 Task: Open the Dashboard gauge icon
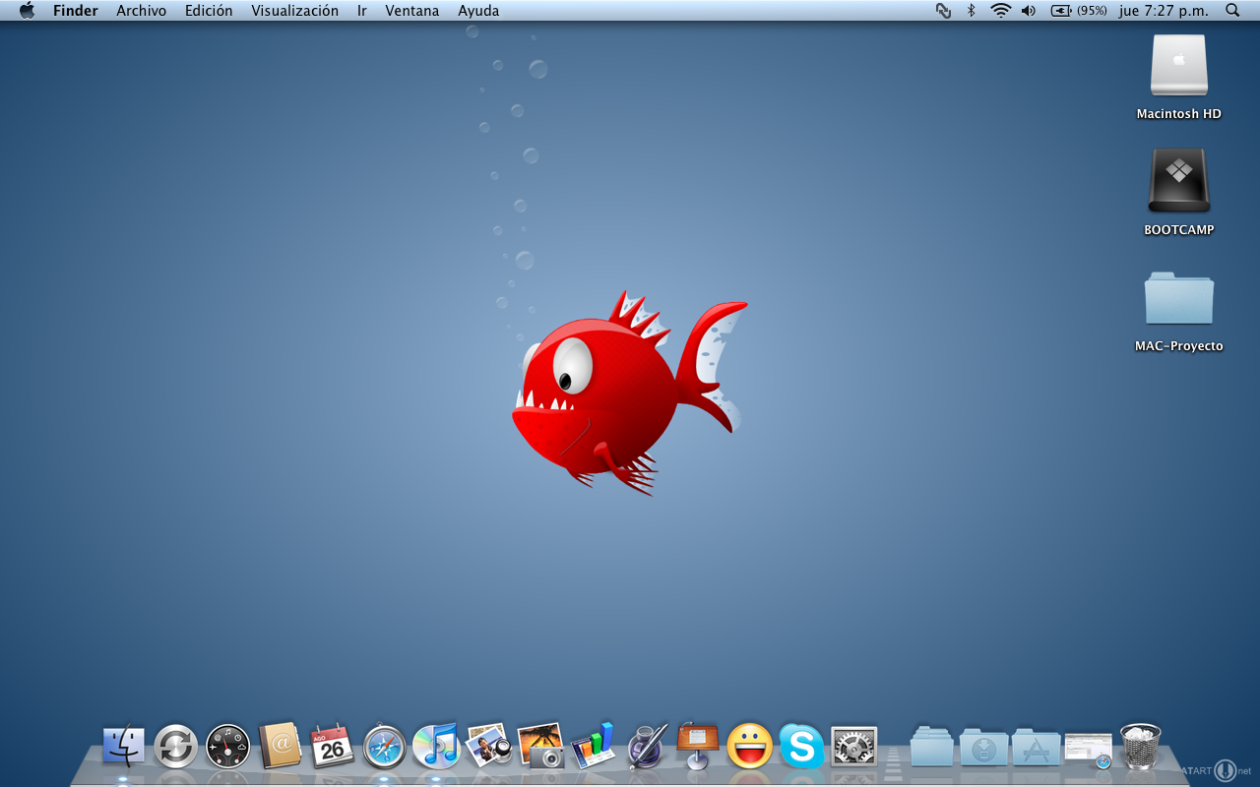[228, 747]
